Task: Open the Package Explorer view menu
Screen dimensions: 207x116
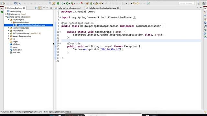Action: click(x=44, y=8)
